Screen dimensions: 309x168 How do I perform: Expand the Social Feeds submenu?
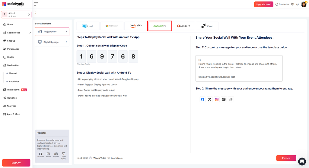tap(30, 33)
